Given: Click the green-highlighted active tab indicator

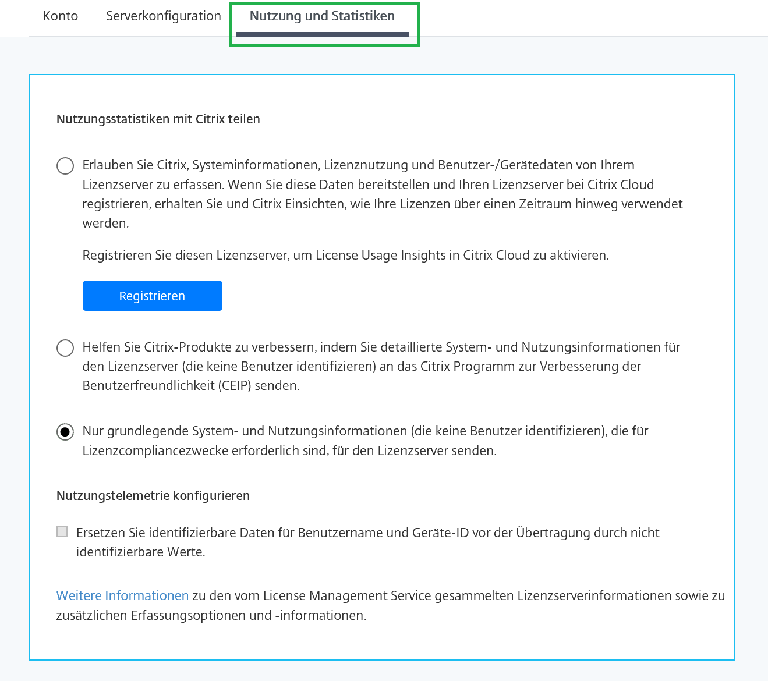Looking at the screenshot, I should click(323, 34).
